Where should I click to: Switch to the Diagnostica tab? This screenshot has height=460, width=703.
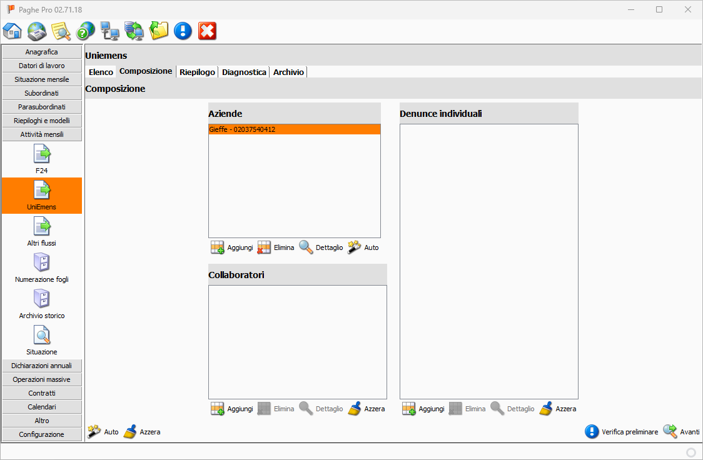[244, 72]
